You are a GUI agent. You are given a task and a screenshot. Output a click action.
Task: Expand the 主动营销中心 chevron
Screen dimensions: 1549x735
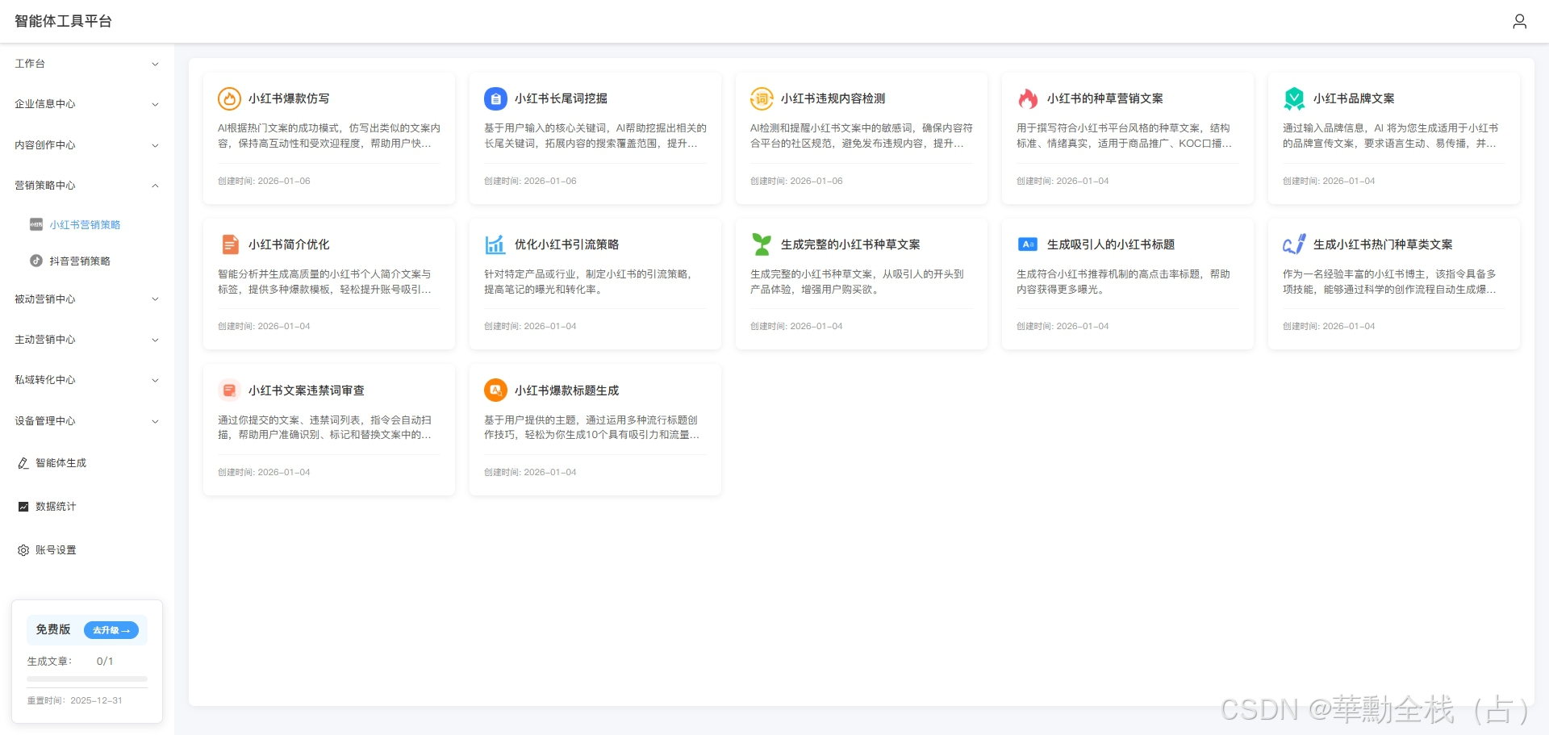[x=155, y=340]
